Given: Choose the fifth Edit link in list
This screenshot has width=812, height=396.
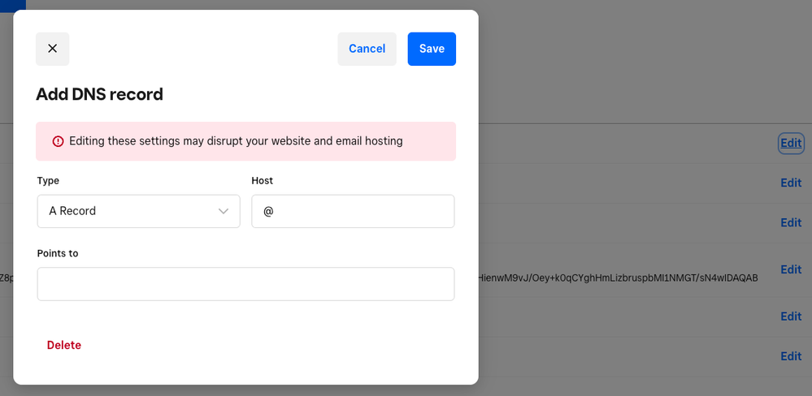Looking at the screenshot, I should pyautogui.click(x=791, y=316).
